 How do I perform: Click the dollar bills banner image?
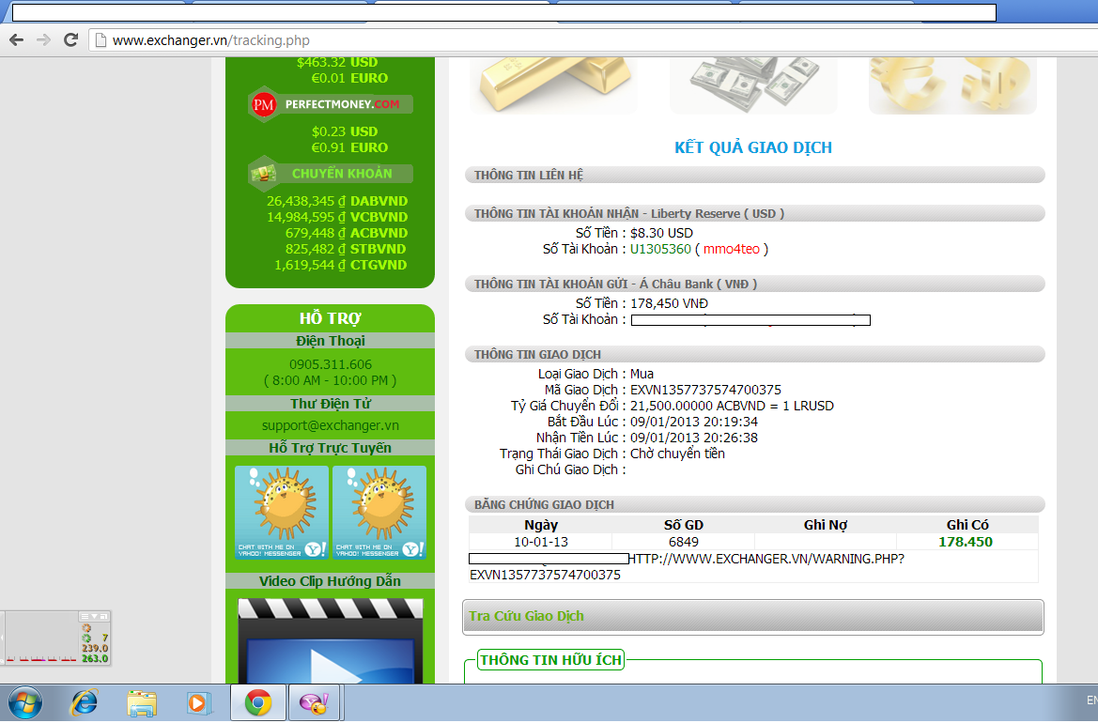(x=753, y=85)
